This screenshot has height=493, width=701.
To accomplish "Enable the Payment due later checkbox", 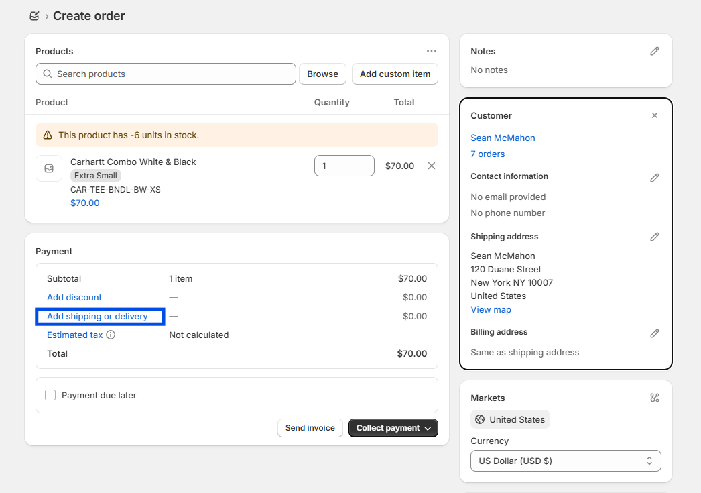I will click(x=50, y=395).
